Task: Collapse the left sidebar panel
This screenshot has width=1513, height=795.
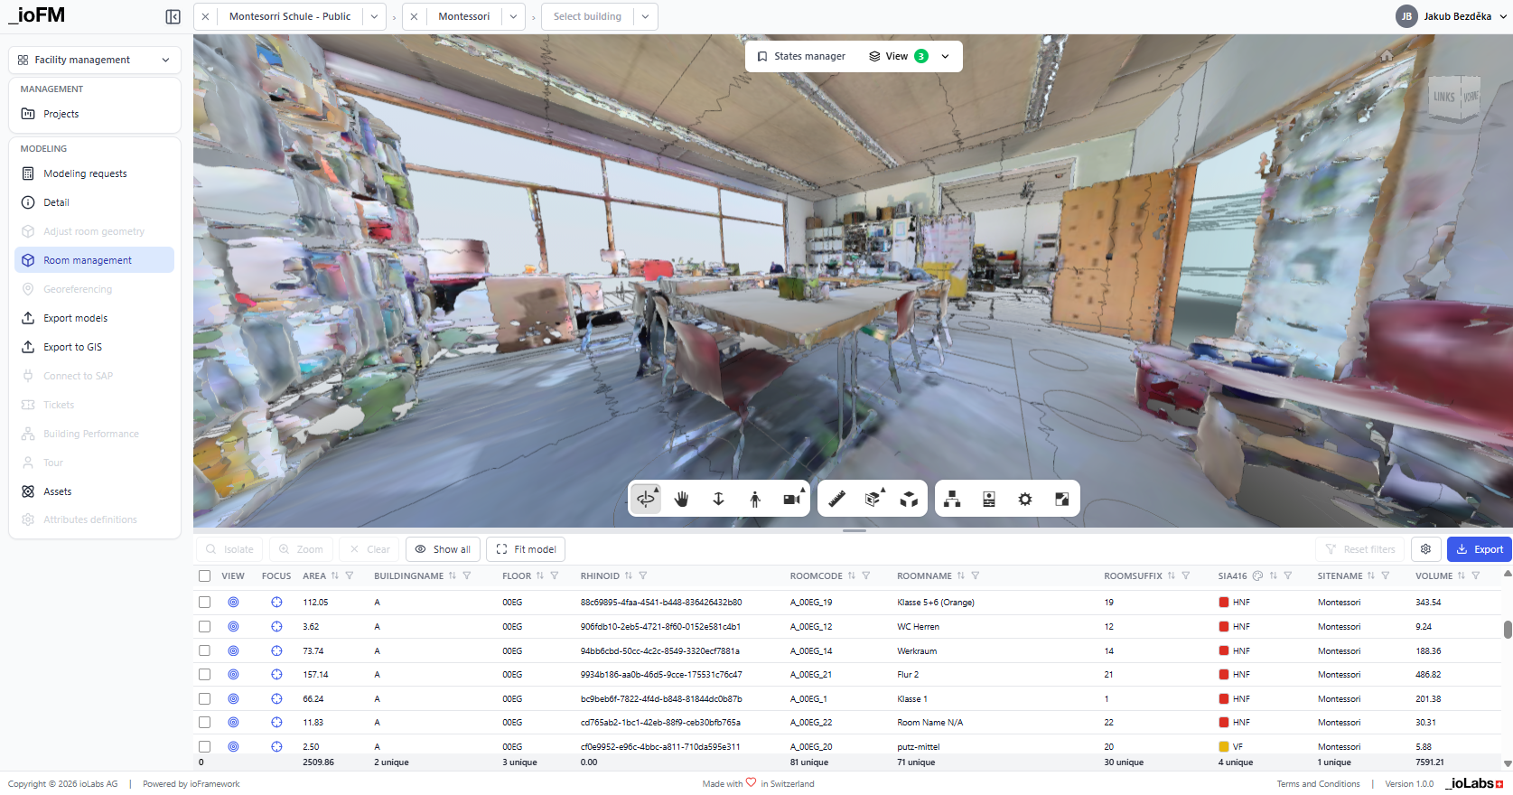Action: (173, 16)
